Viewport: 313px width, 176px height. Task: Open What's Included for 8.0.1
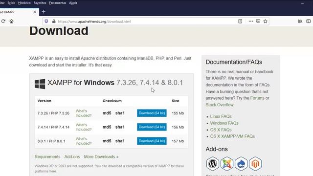[84, 141]
